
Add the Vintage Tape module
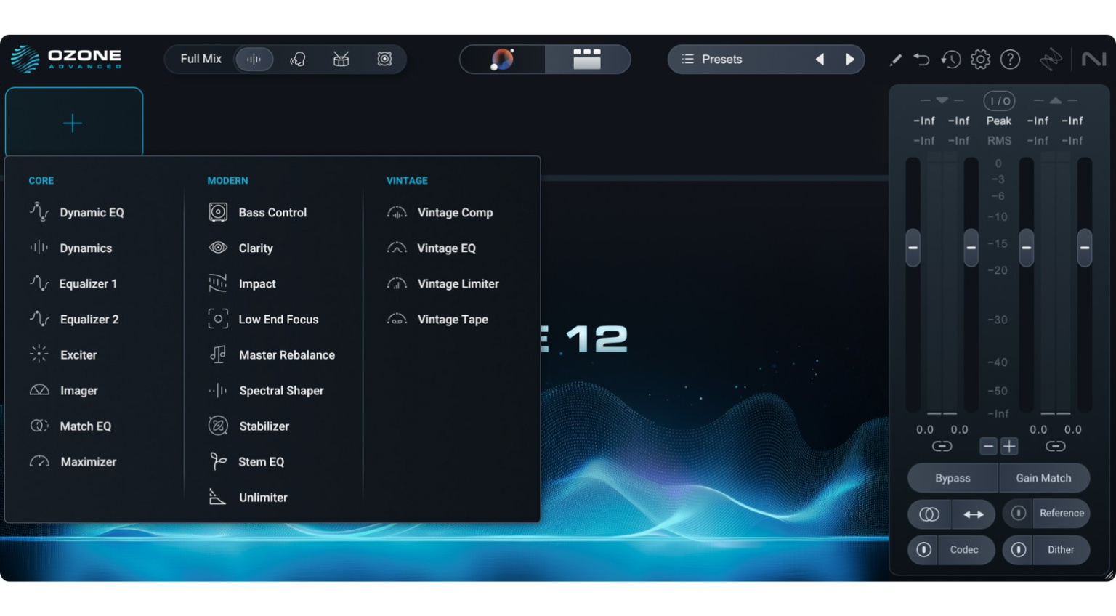point(453,319)
